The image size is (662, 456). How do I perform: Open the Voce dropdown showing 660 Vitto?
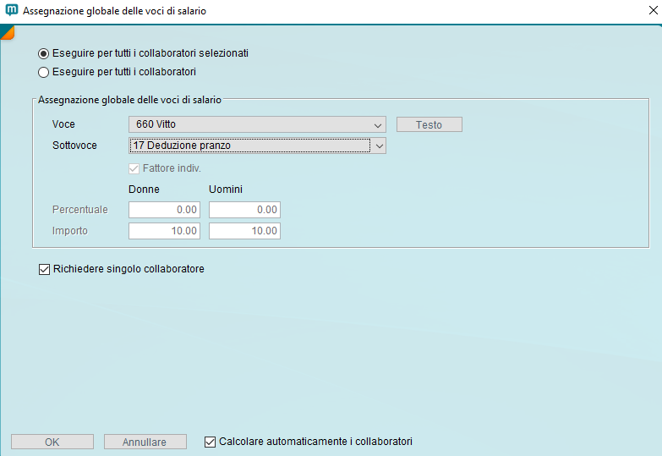coord(257,124)
